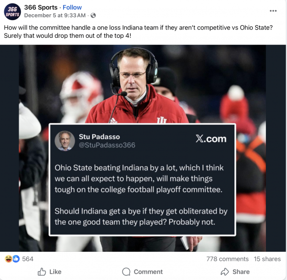Click the Share button label
Viewport: 287px width, 280px height.
tap(241, 271)
